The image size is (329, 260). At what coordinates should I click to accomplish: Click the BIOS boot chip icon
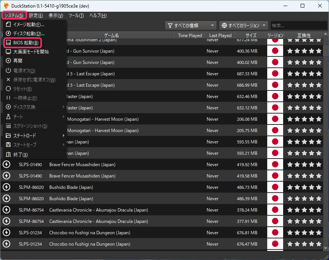(8, 43)
